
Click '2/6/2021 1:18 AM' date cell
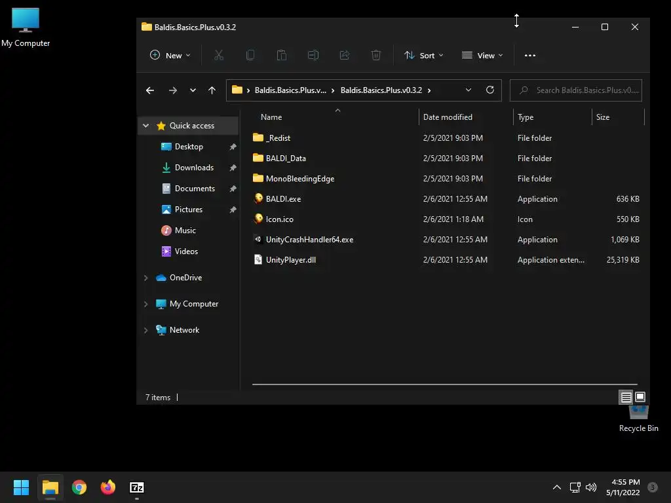pos(453,219)
